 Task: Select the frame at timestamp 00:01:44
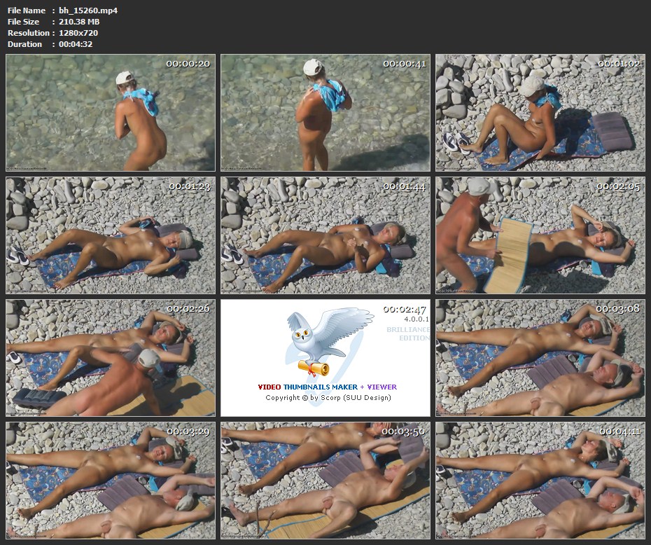click(x=325, y=235)
